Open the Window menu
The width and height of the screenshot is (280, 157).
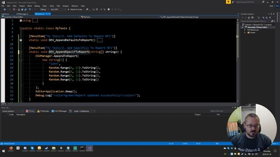pyautogui.click(x=75, y=6)
